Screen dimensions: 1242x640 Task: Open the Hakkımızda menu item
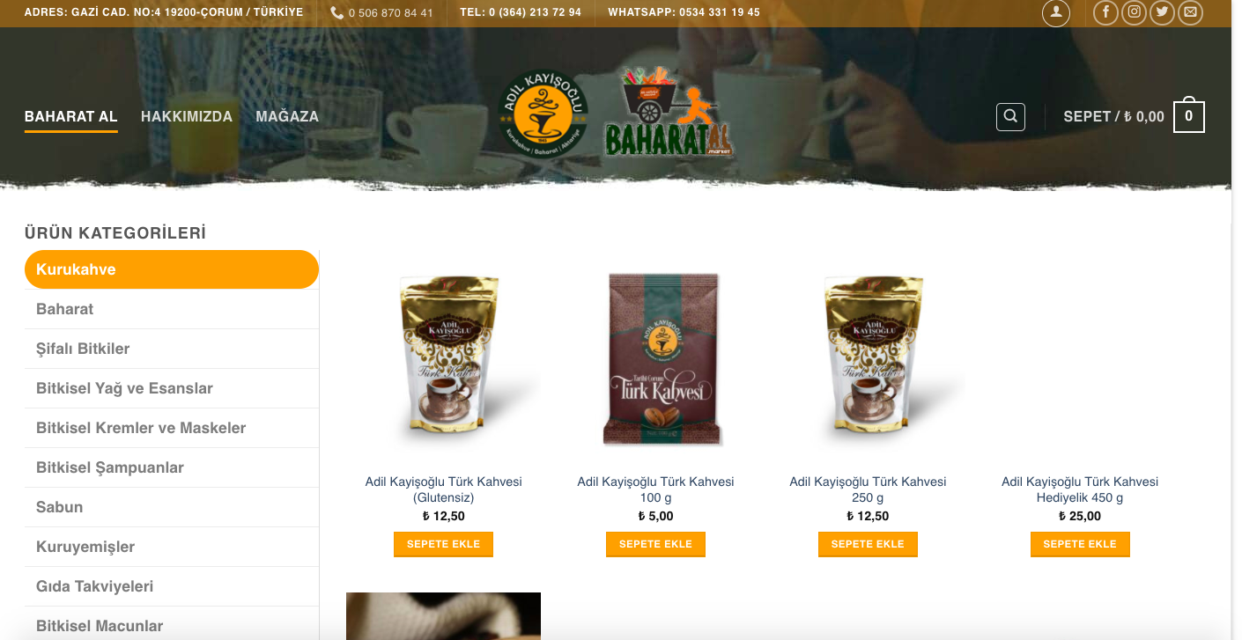coord(187,116)
